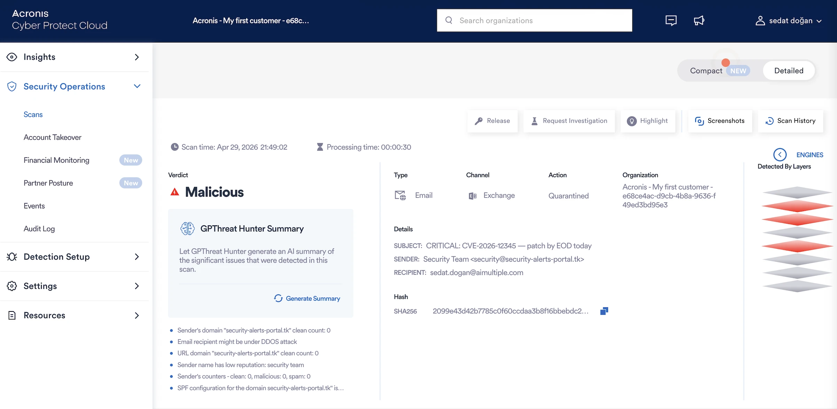This screenshot has width=837, height=409.
Task: Click 'Sender name has low reputation' finding
Action: (x=241, y=365)
